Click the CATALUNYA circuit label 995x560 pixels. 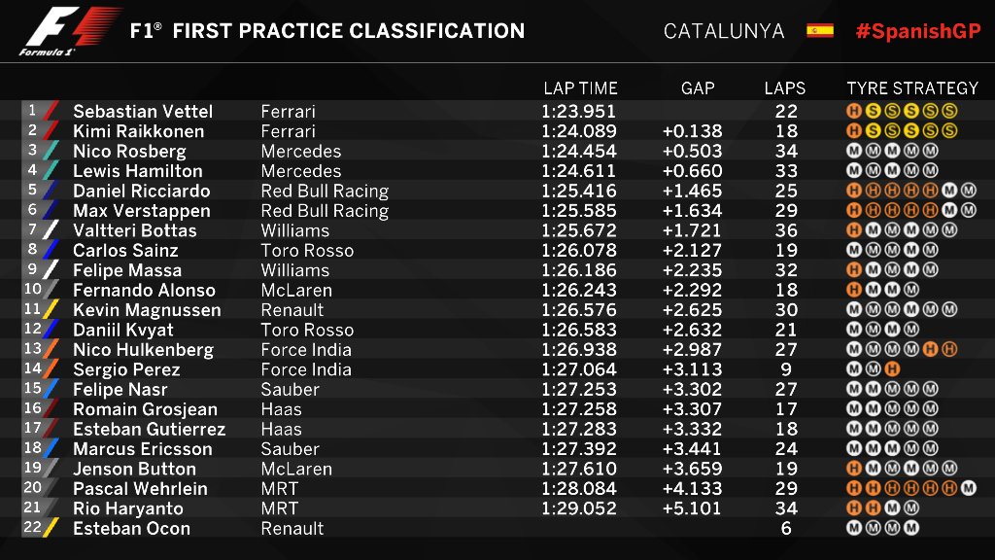pyautogui.click(x=723, y=31)
